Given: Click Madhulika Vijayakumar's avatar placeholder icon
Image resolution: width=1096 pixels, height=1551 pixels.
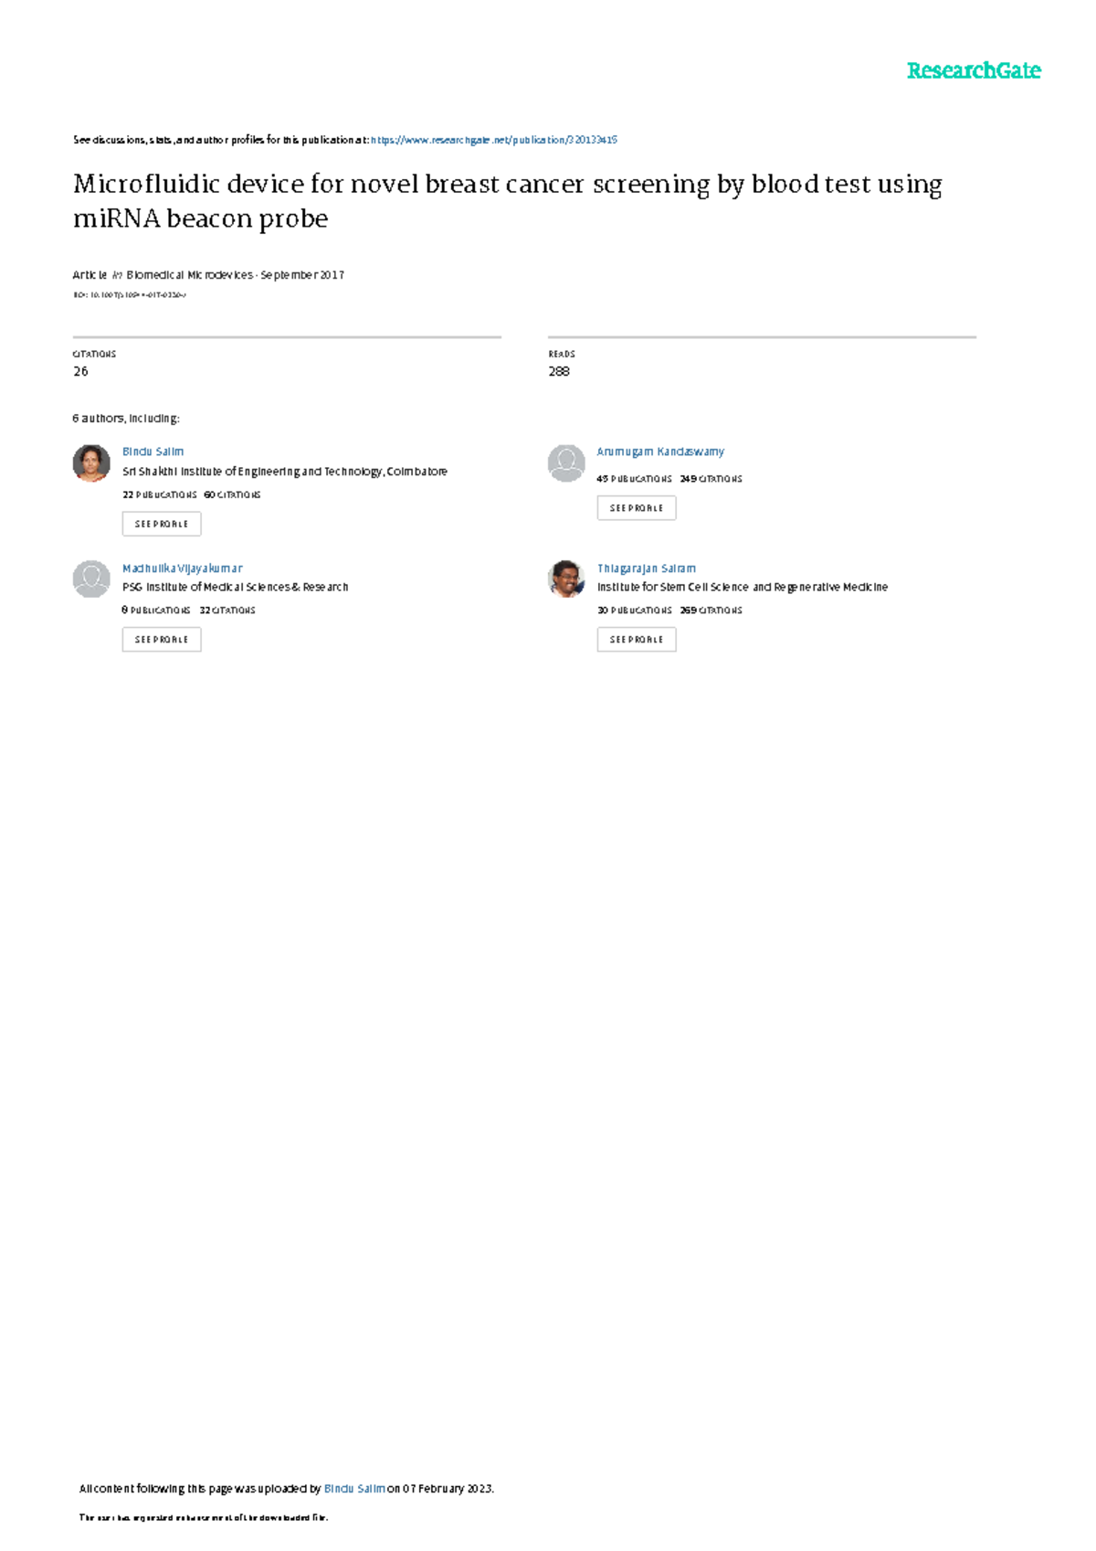Looking at the screenshot, I should click(91, 579).
